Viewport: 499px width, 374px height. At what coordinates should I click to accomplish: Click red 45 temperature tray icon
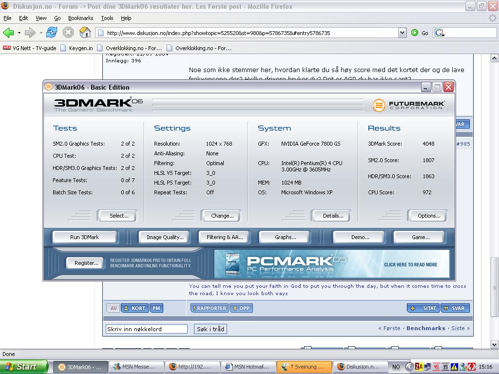[x=436, y=367]
